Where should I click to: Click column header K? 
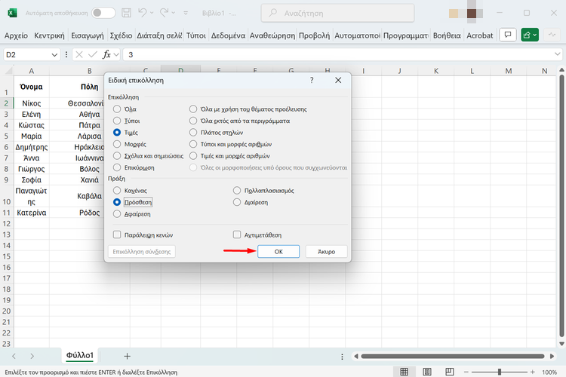(x=435, y=71)
